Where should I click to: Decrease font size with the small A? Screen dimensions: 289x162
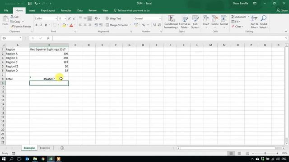pyautogui.click(x=74, y=18)
